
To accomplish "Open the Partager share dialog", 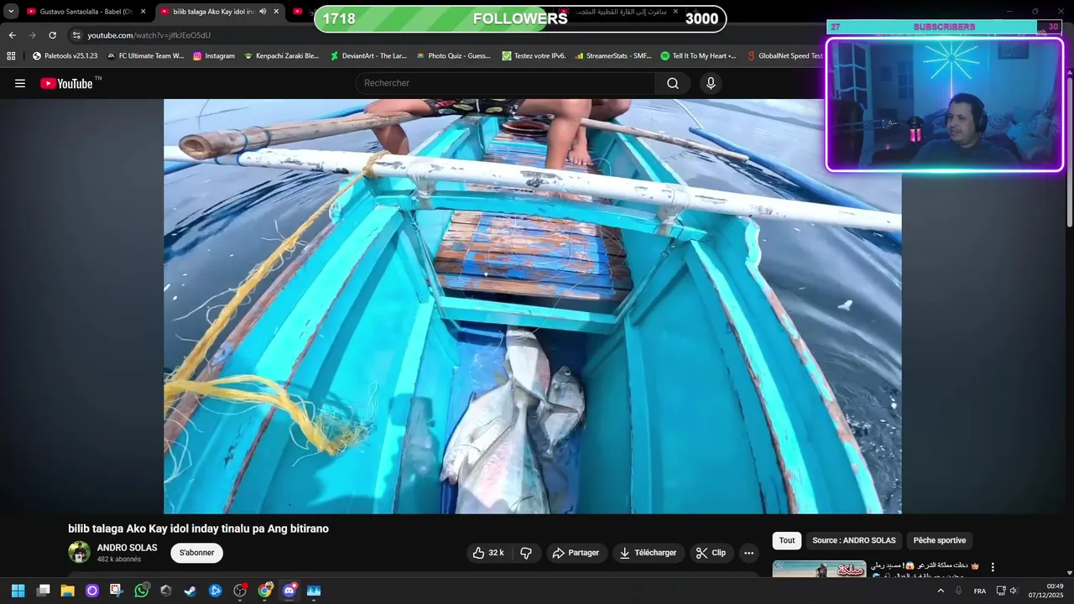I will point(576,553).
